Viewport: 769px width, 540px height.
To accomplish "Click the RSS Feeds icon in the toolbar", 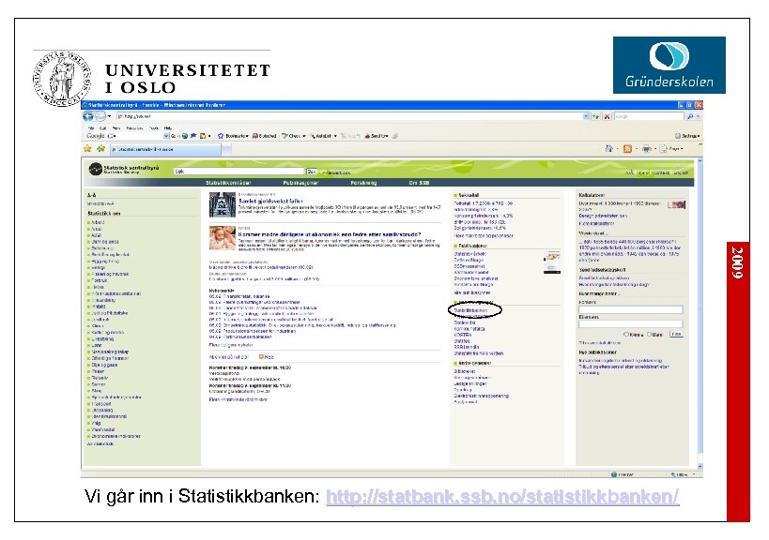I will tap(627, 150).
